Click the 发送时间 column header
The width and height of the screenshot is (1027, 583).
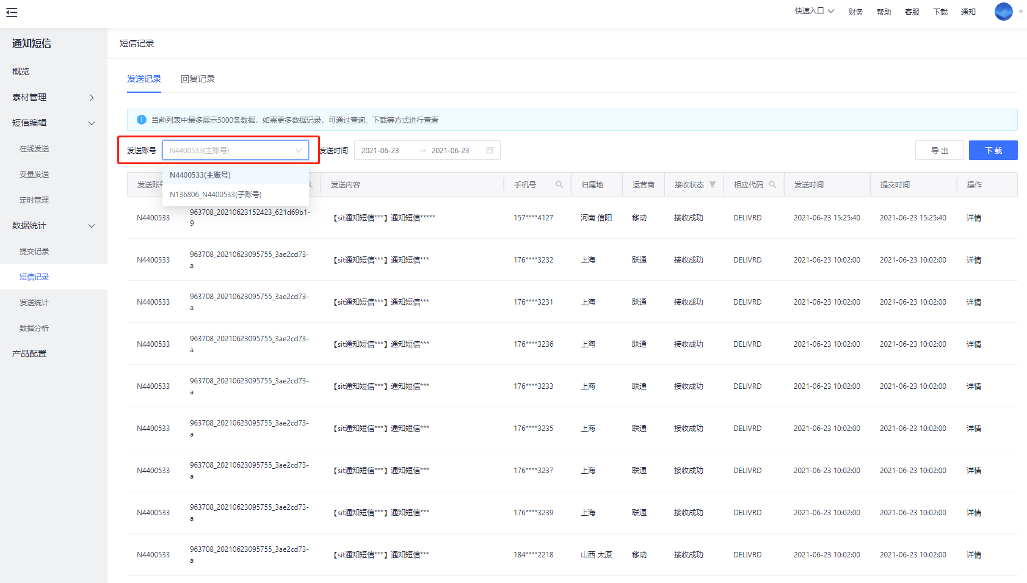click(827, 184)
